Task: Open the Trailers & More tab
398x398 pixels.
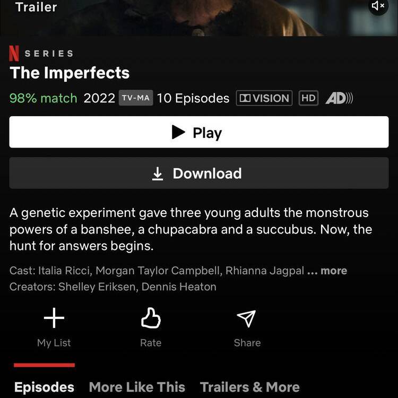Action: point(250,387)
